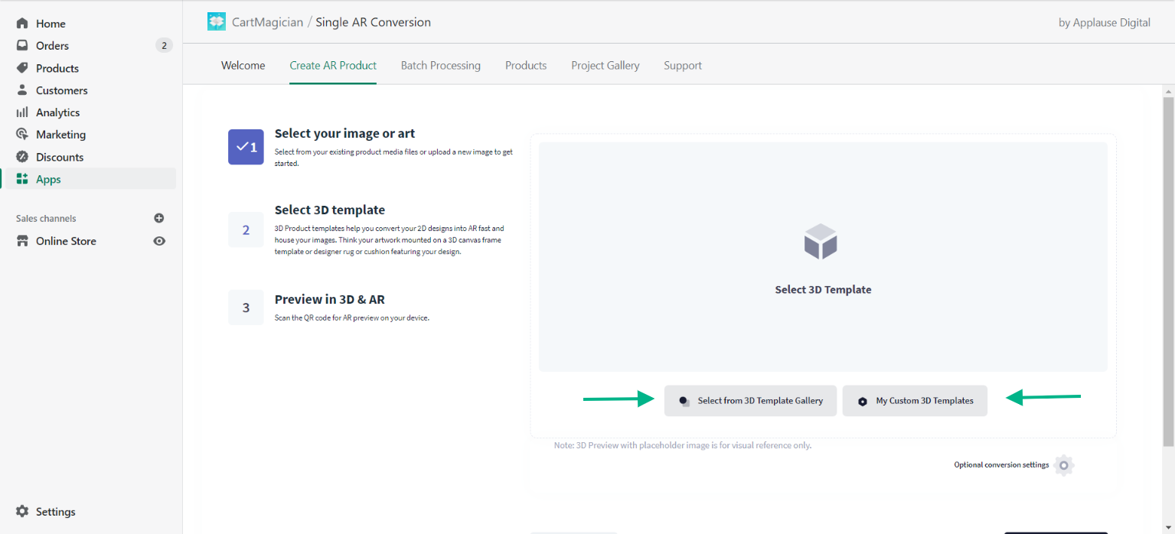Viewport: 1175px width, 534px height.
Task: Click Select from 3D Template Gallery
Action: 750,400
